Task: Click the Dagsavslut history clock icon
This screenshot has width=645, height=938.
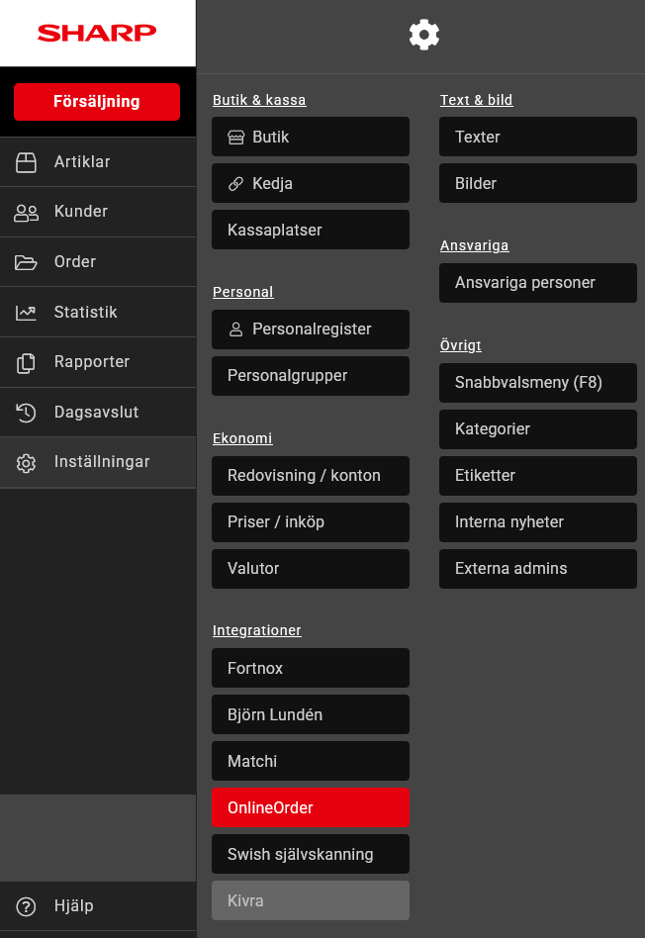Action: tap(26, 413)
